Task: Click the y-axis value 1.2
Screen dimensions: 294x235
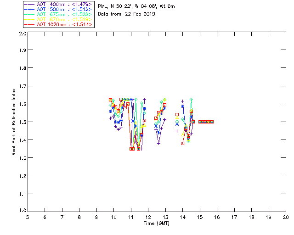Action: [x=23, y=176]
